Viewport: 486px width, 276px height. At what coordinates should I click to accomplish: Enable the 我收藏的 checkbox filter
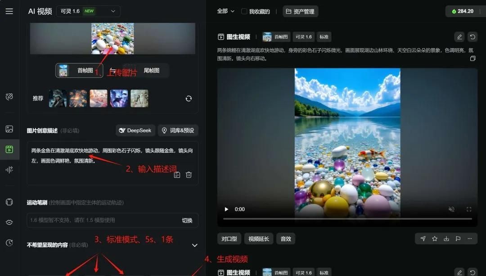point(244,11)
